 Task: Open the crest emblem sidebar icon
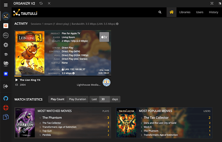click(6, 64)
